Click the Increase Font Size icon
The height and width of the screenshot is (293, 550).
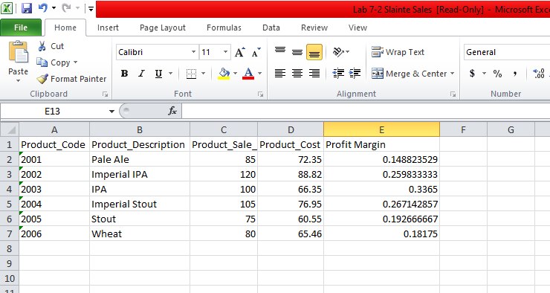click(240, 52)
